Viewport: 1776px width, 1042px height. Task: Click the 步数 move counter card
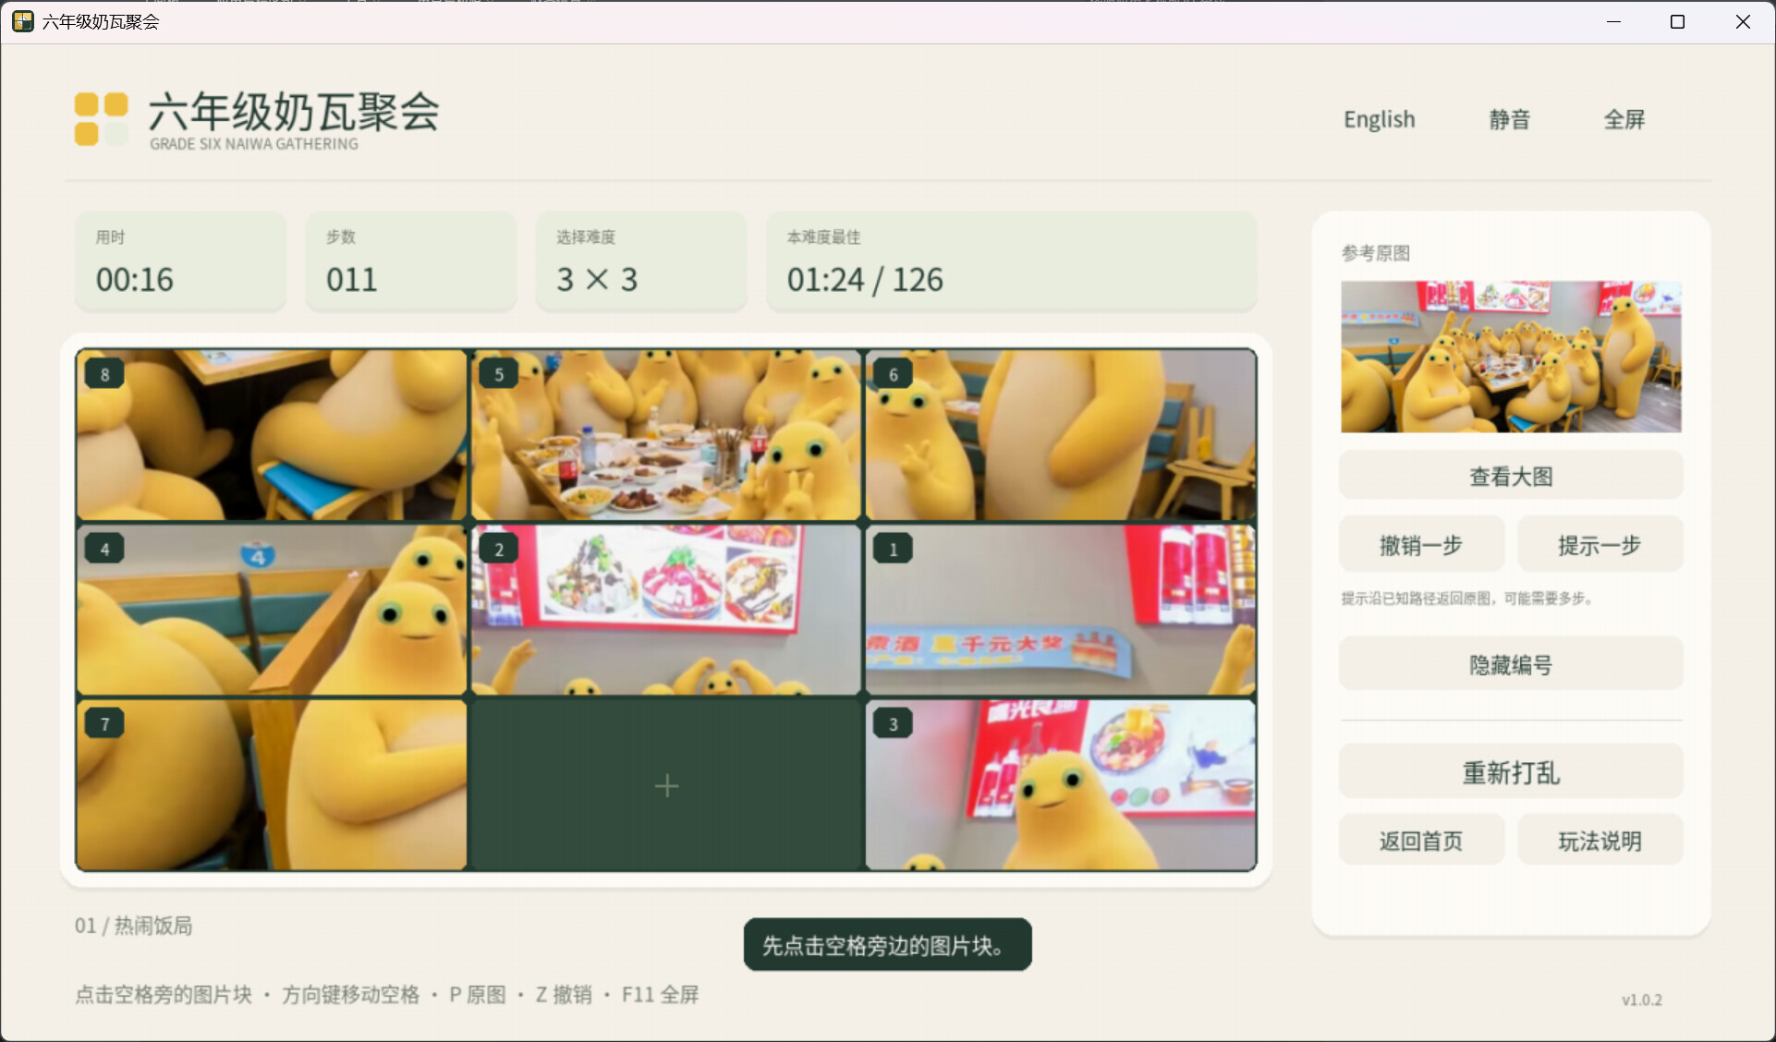tap(410, 261)
